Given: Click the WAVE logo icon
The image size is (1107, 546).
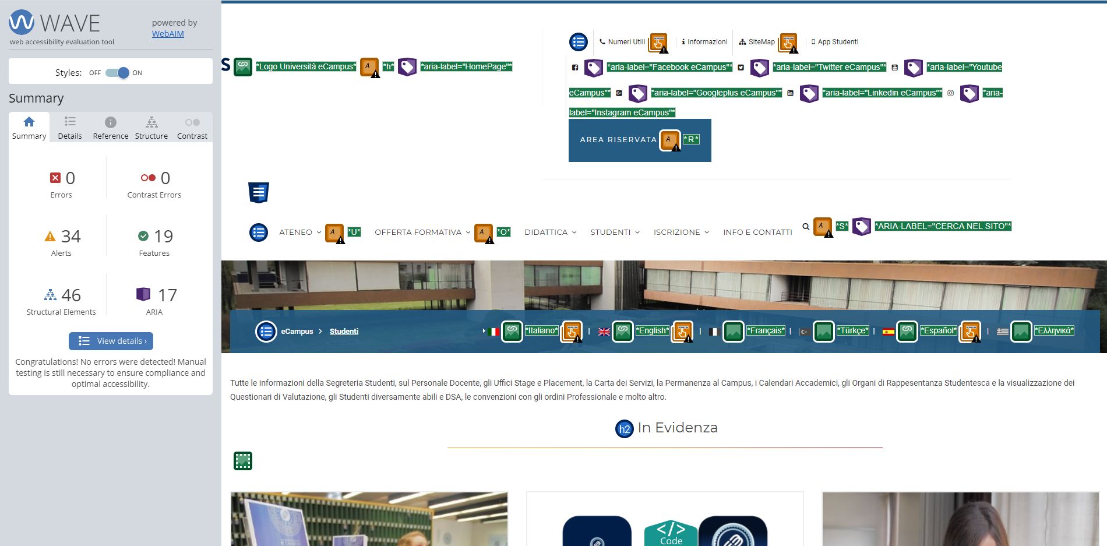Looking at the screenshot, I should (22, 23).
